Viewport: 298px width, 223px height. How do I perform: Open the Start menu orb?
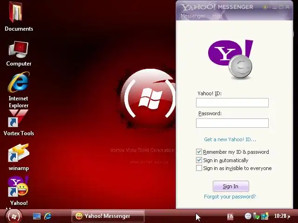click(14, 216)
